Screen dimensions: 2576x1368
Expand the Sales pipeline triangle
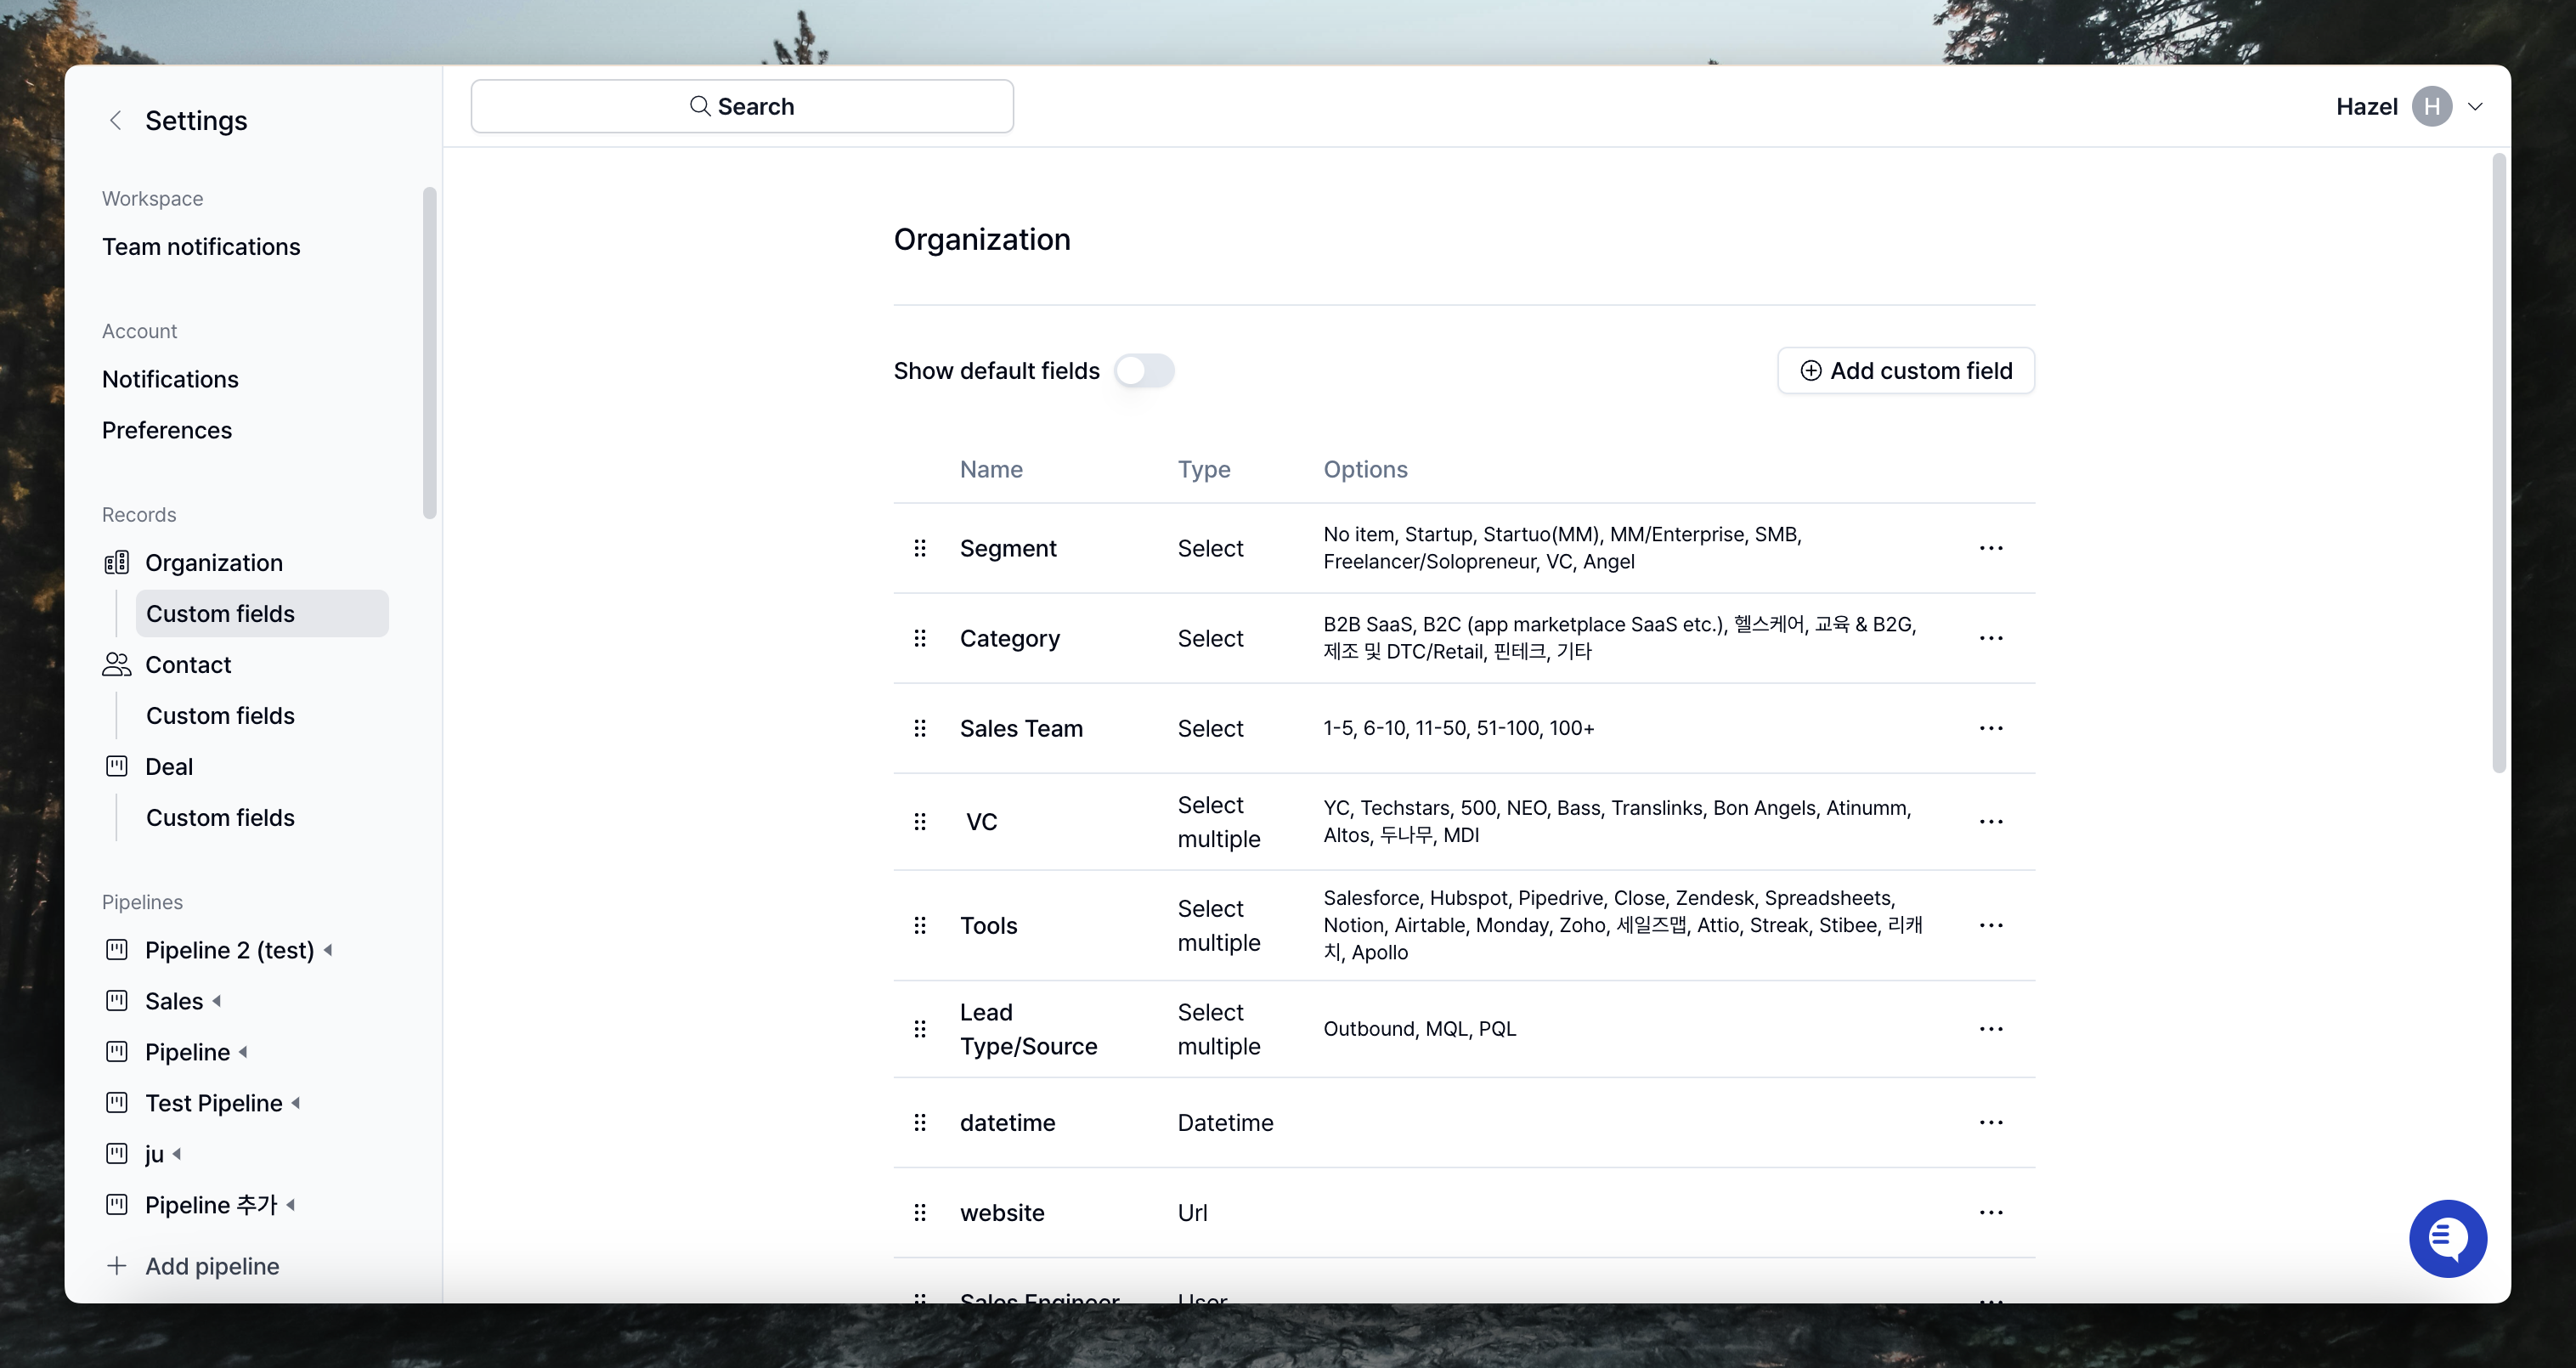click(x=217, y=1001)
